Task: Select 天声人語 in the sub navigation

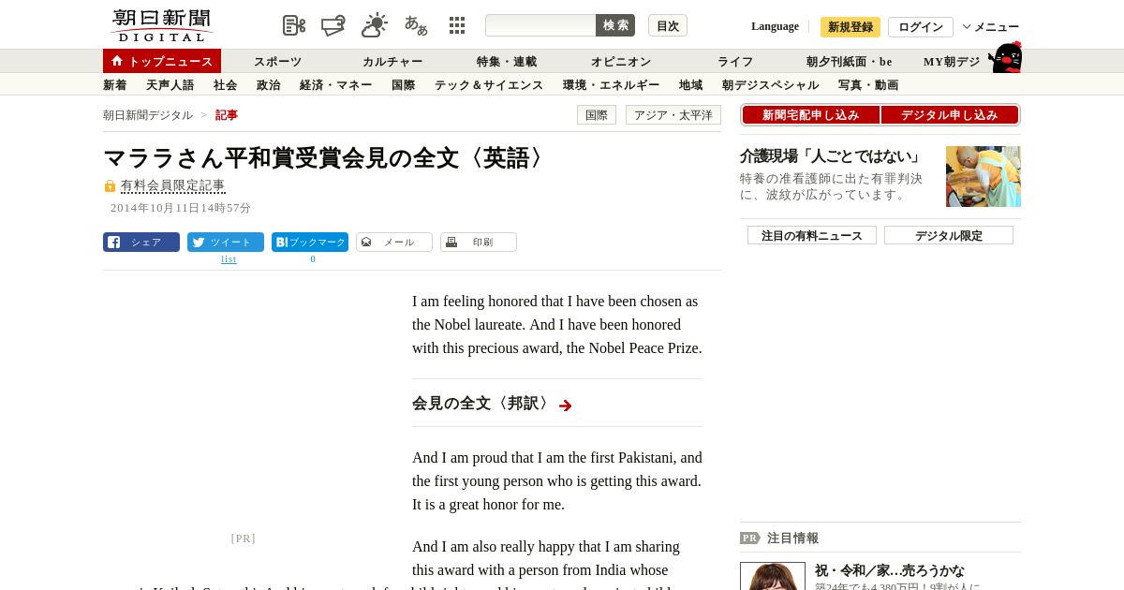Action: coord(170,85)
